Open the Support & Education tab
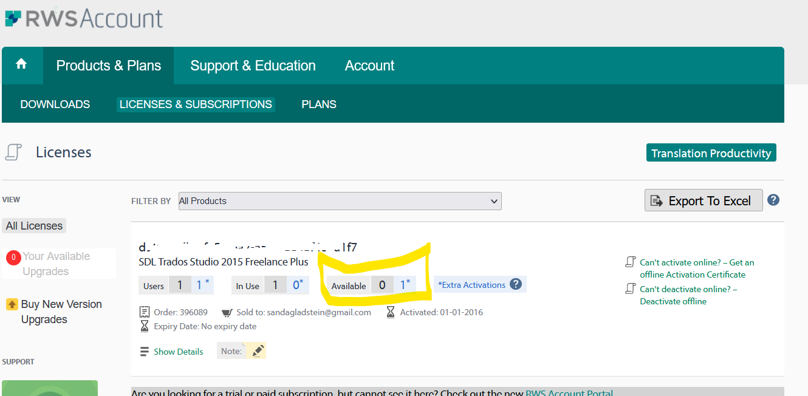 [x=253, y=66]
